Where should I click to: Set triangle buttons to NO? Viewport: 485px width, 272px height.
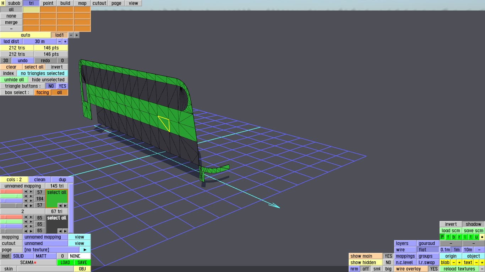[x=51, y=86]
